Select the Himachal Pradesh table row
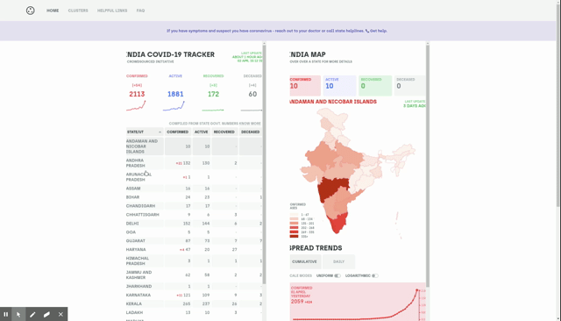This screenshot has width=561, height=321. tap(195, 260)
